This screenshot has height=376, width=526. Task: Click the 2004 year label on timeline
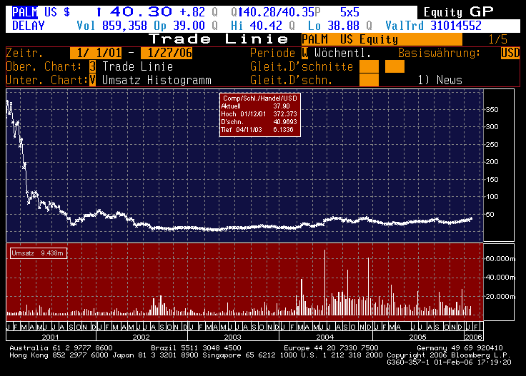pyautogui.click(x=325, y=337)
